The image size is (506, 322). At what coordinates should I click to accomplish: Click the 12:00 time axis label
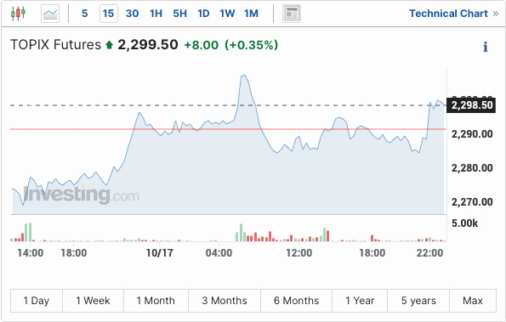point(298,253)
